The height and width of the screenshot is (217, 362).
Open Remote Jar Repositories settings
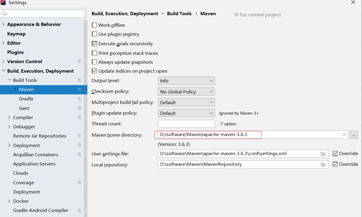click(x=40, y=136)
